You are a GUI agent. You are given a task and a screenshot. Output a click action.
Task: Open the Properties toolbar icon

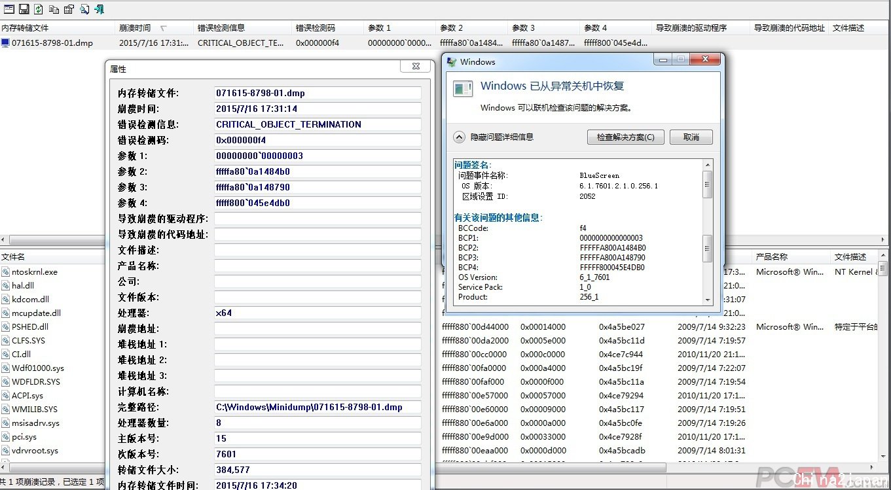click(x=69, y=9)
